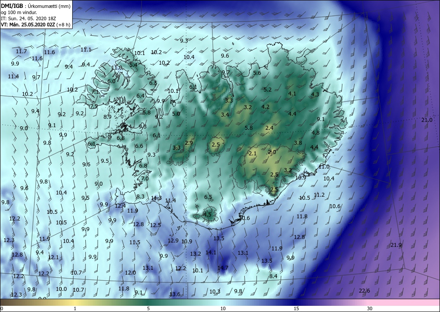Click the 5.0 value on the map
440x312 pixels.
pyautogui.click(x=176, y=114)
